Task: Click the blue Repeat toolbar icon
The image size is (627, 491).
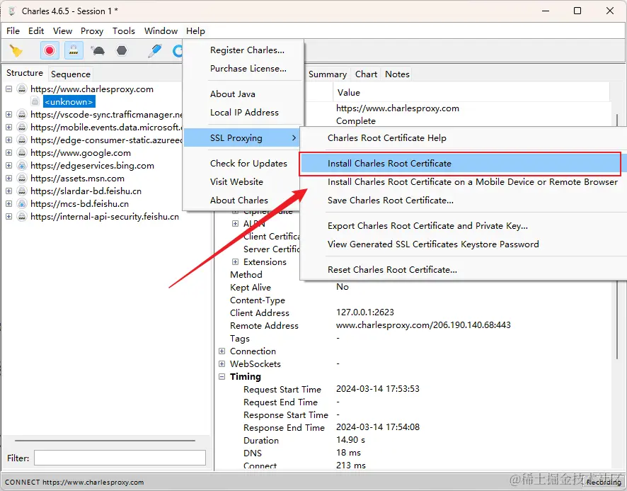Action: [178, 51]
